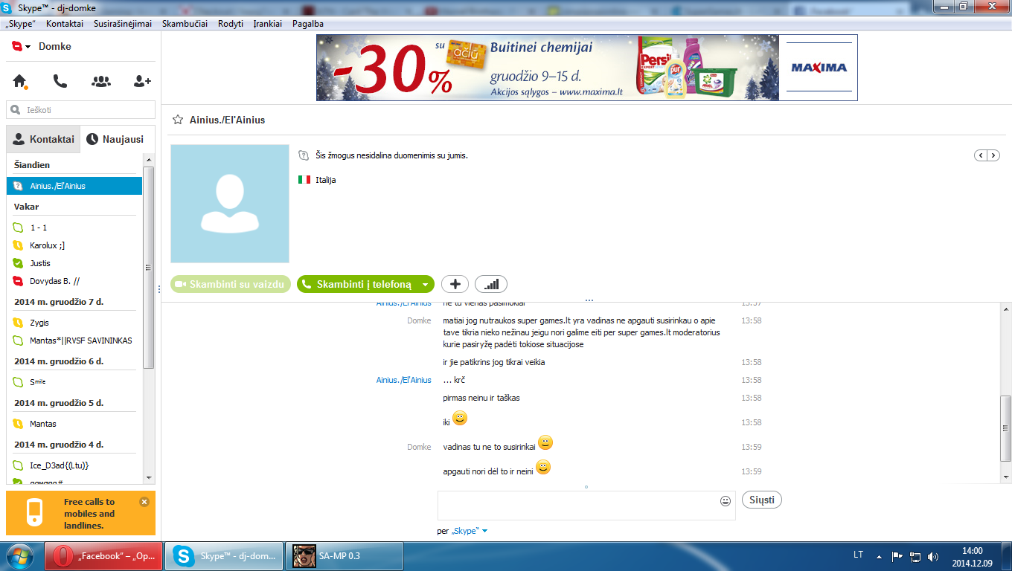The image size is (1012, 571).
Task: Add a contact with person-plus icon
Action: [142, 81]
